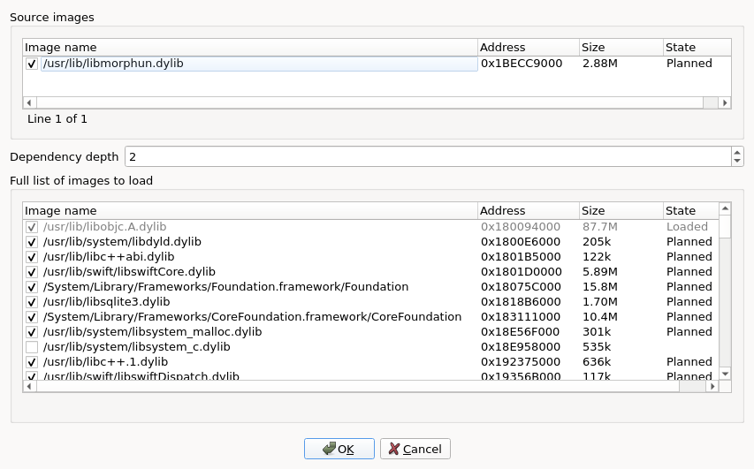Sort source images by Size column
The height and width of the screenshot is (469, 754).
tap(621, 47)
